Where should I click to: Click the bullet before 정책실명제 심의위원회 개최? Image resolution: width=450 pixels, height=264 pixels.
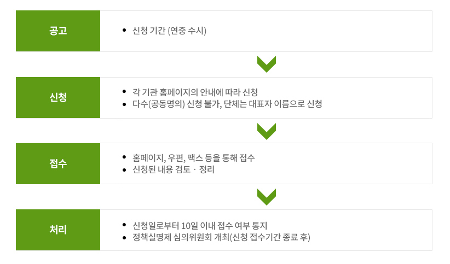(125, 237)
